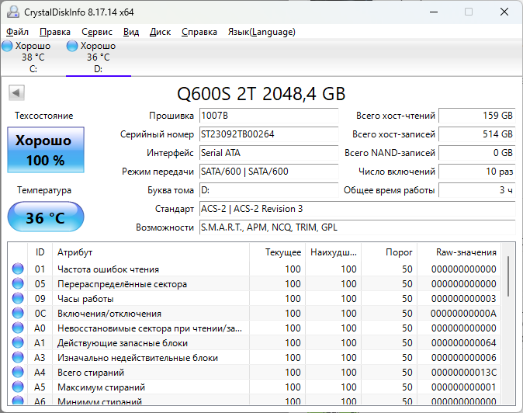523x413 pixels.
Task: Switch to drive C: tab at 38 °C
Action: click(x=33, y=57)
